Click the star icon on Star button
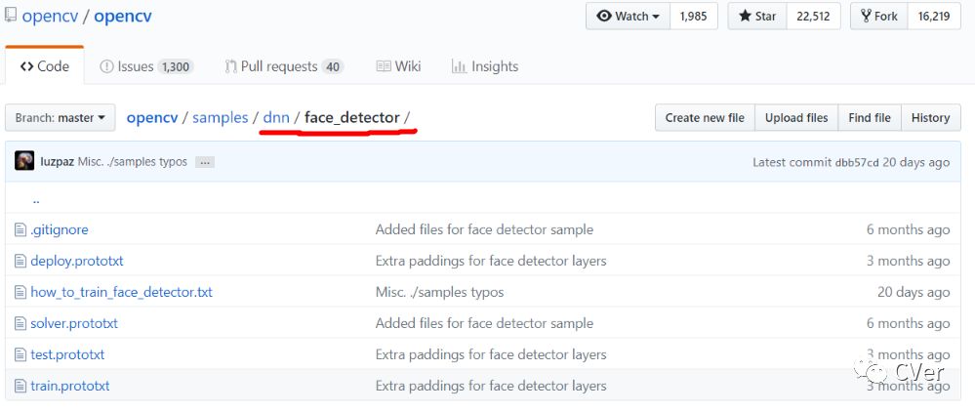The height and width of the screenshot is (412, 975). click(x=745, y=17)
